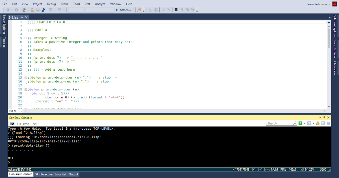This screenshot has height=178, width=339.
Task: Open the ConEmu hamburger settings menu
Action: [329, 123]
